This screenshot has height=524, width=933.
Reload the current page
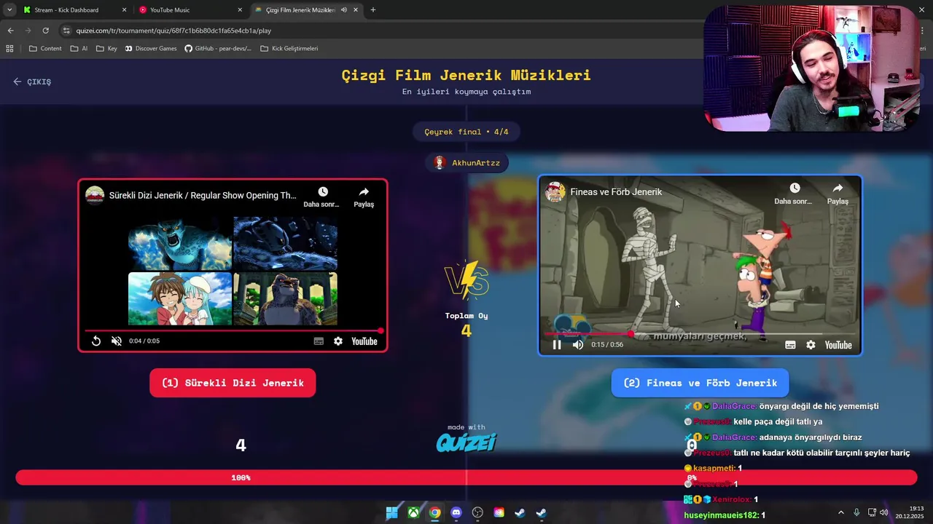point(45,31)
